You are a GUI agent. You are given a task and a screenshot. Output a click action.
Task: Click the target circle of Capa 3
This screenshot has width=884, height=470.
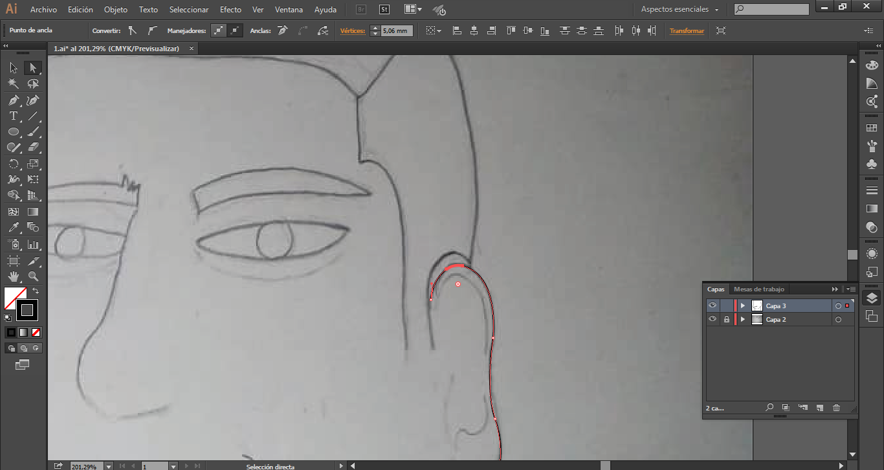click(x=838, y=306)
